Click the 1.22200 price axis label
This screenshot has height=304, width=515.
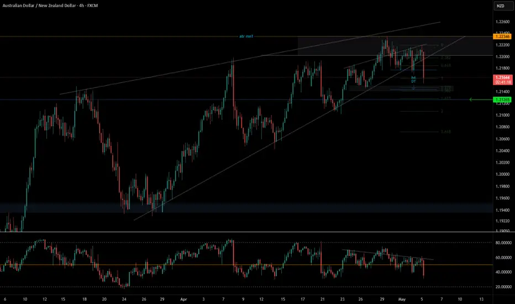pos(502,45)
